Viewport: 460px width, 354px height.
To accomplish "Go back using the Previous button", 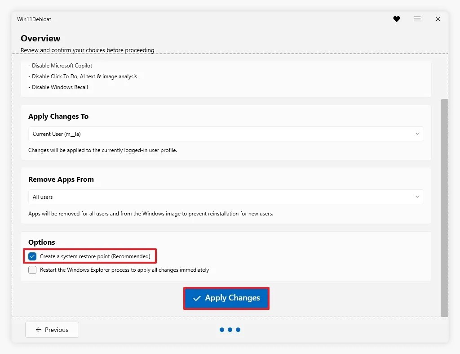I will [52, 330].
